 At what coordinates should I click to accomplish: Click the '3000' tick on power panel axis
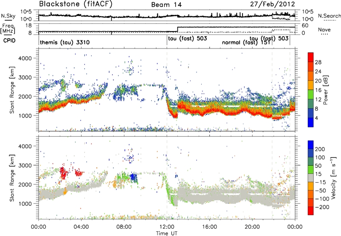coord(25,78)
